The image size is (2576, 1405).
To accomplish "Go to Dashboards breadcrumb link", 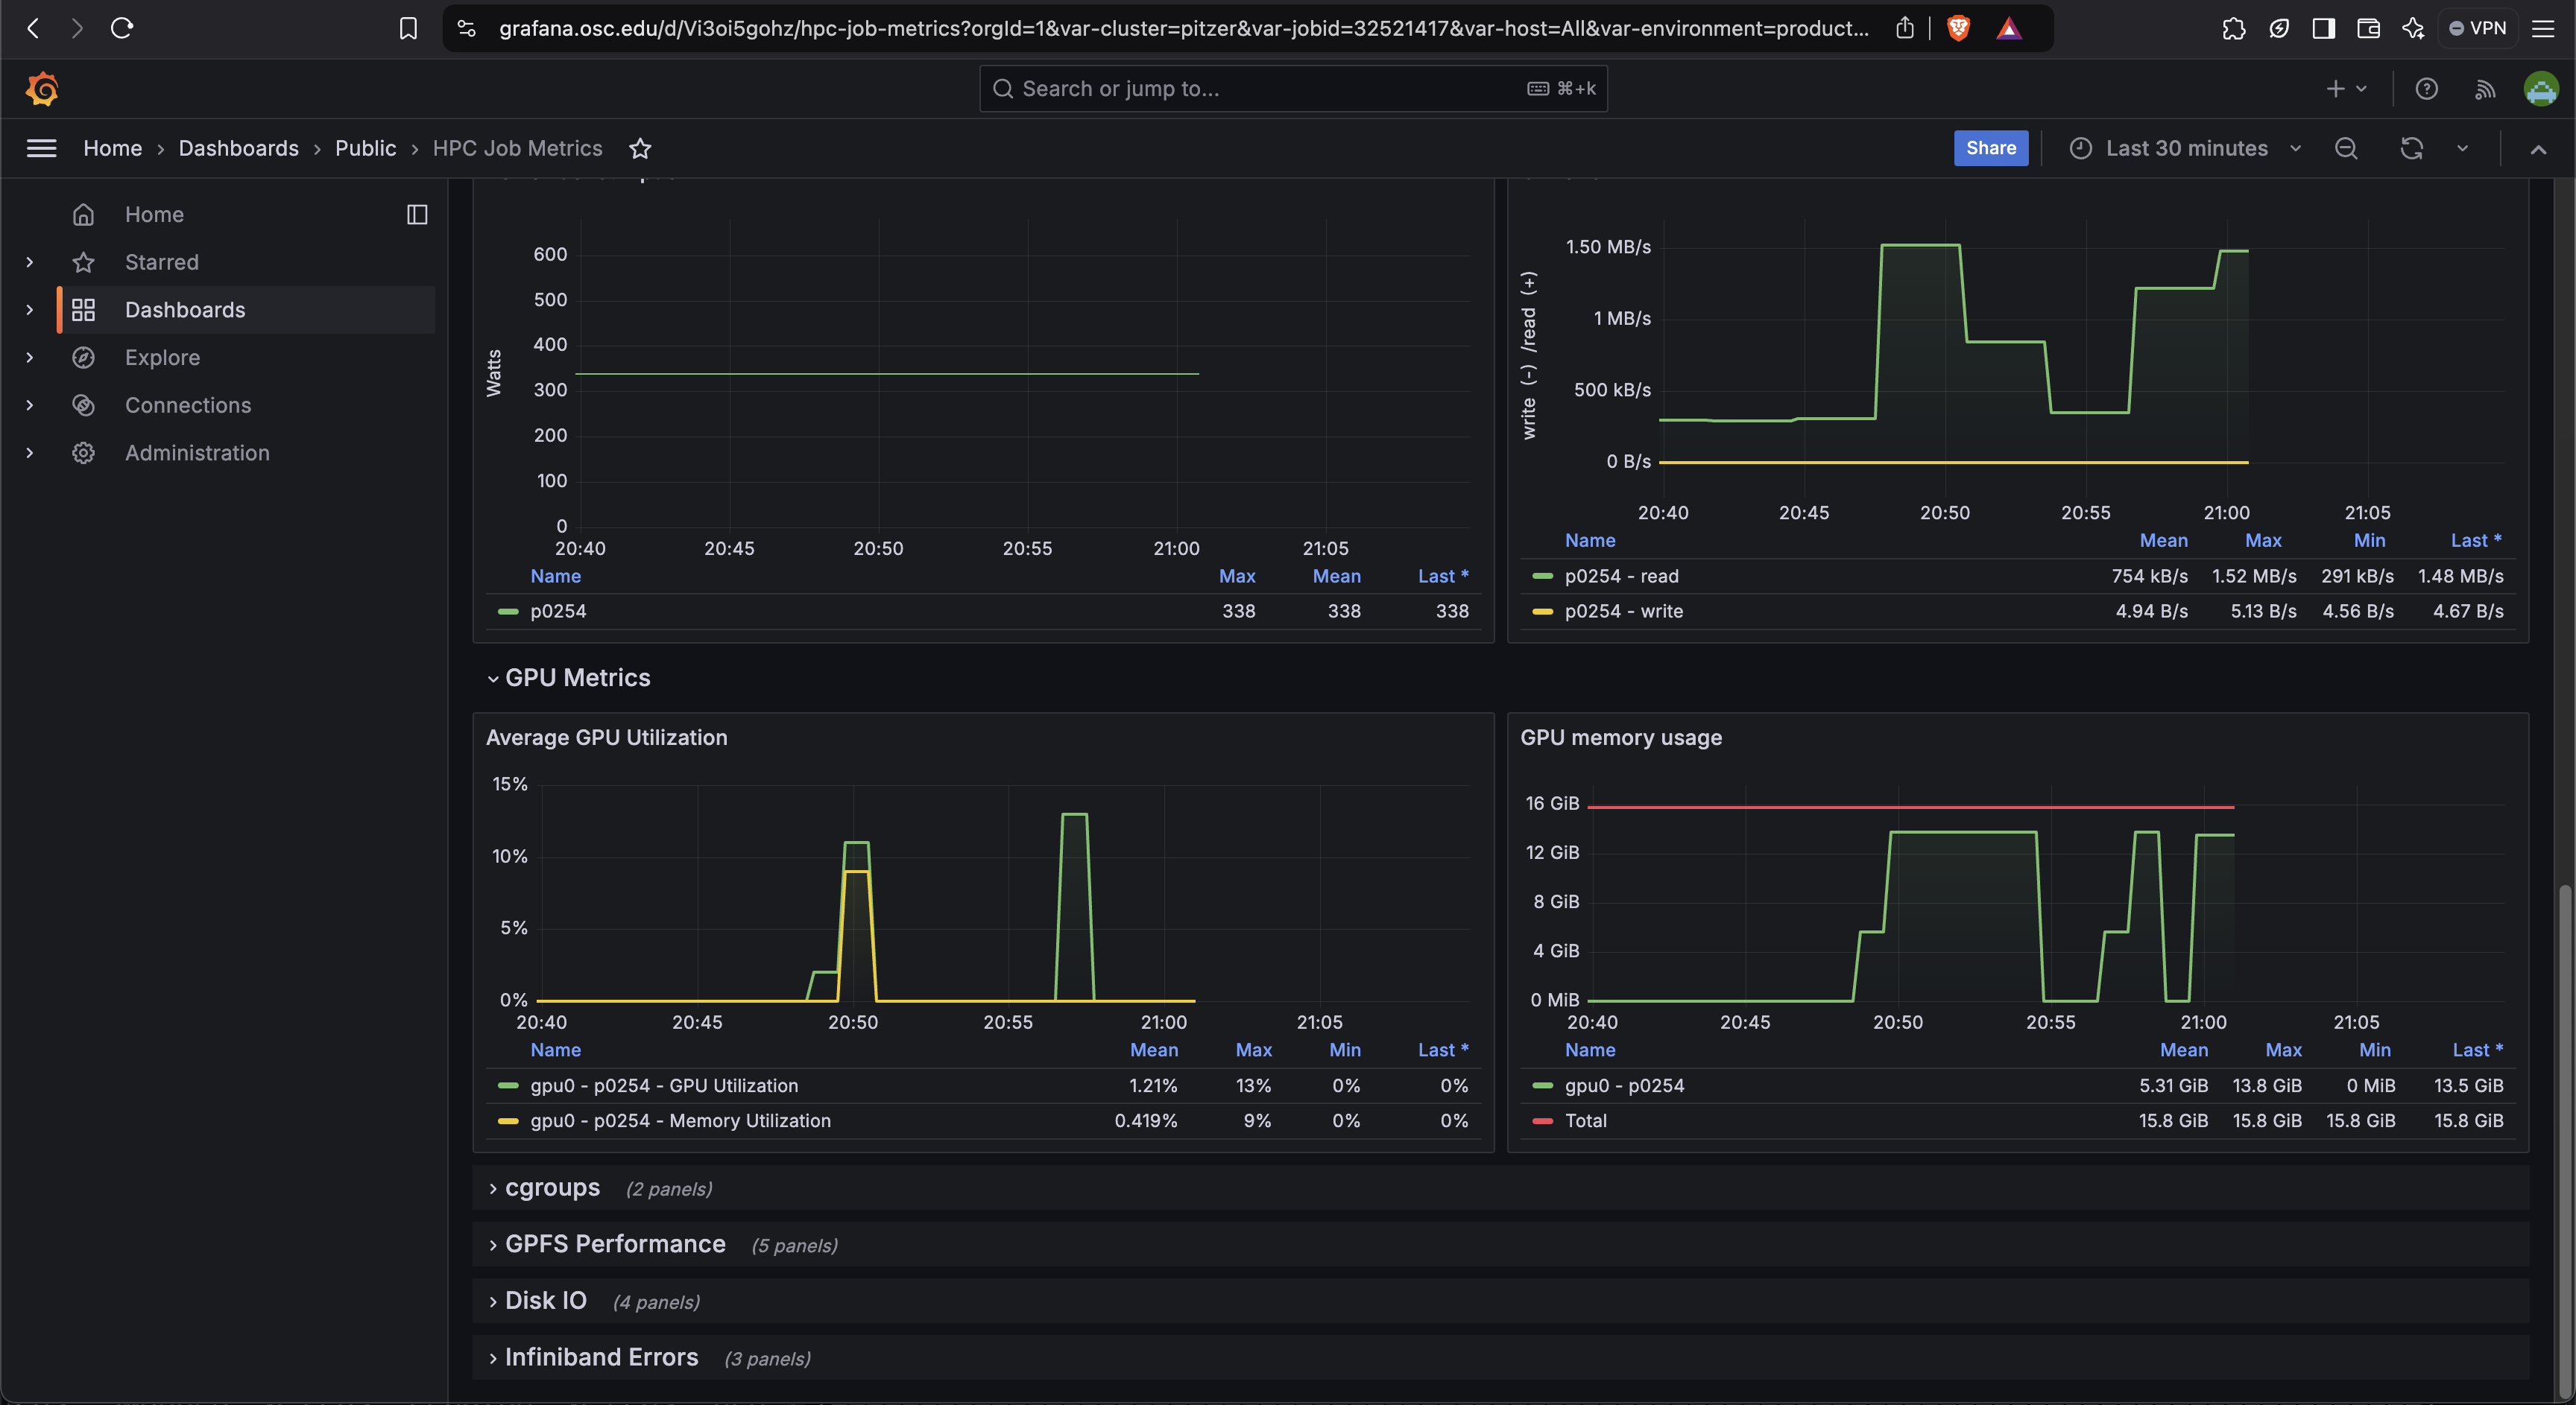I will 238,148.
